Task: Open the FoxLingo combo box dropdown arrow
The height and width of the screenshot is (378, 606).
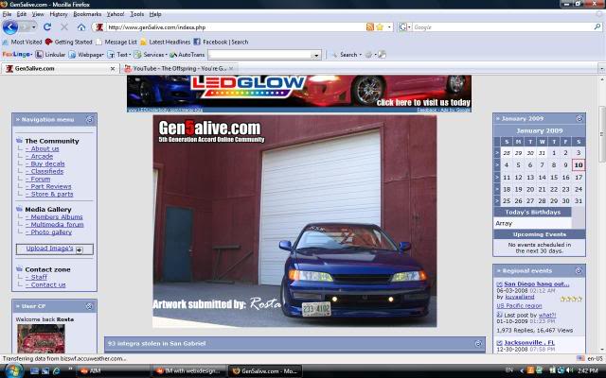Action: click(316, 55)
